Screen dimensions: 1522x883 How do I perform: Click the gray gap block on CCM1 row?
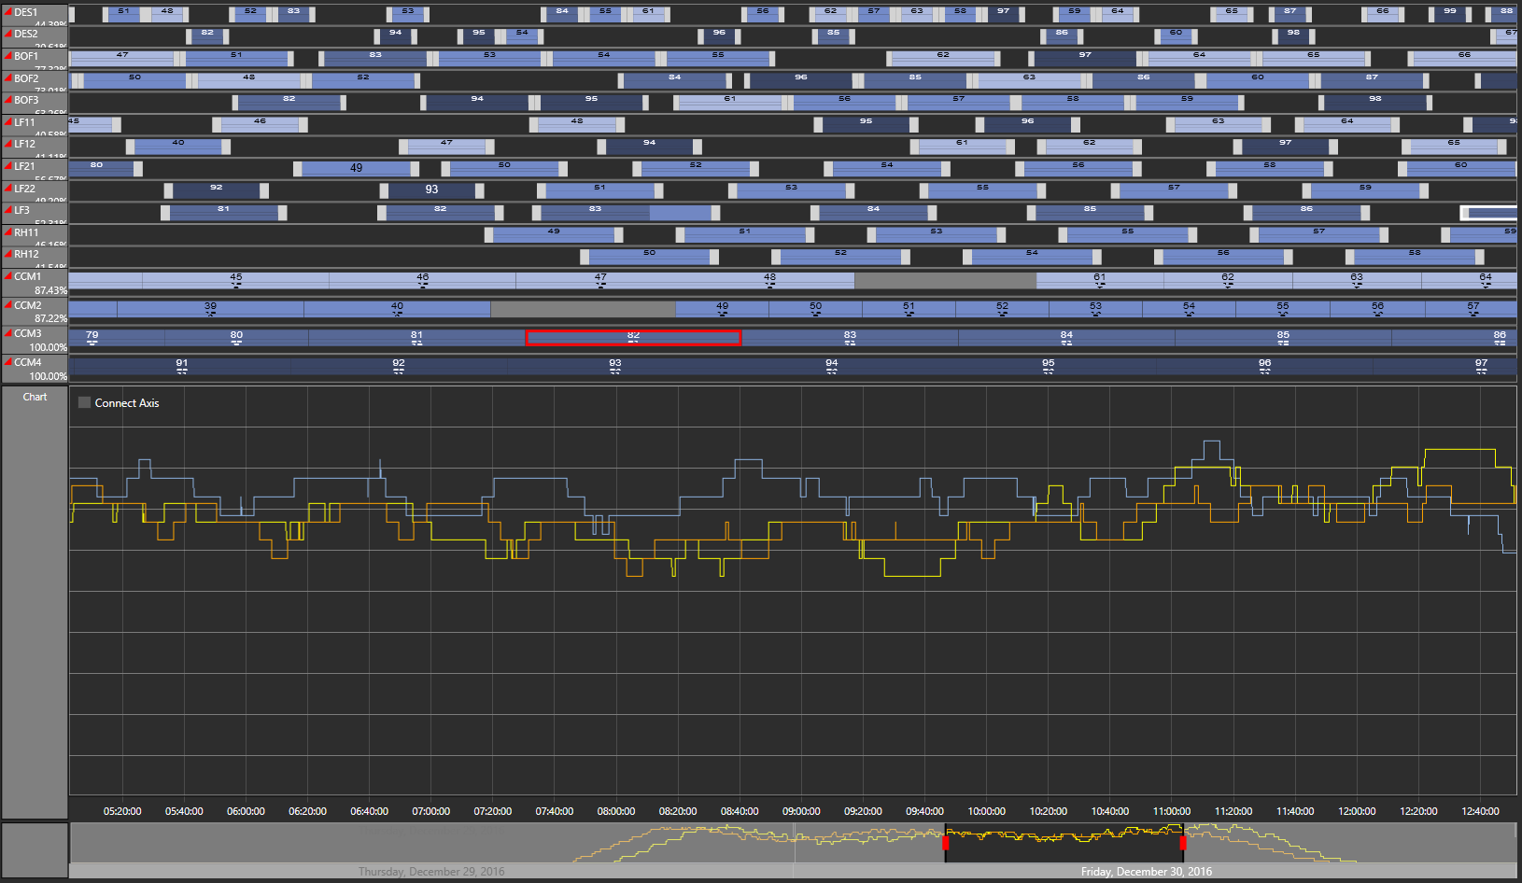pos(944,280)
